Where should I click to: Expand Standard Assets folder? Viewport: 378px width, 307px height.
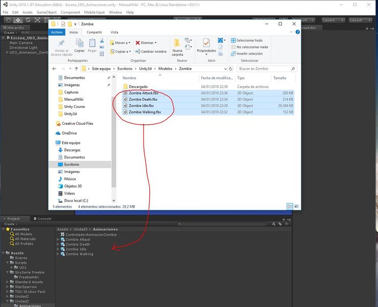(x=7, y=282)
